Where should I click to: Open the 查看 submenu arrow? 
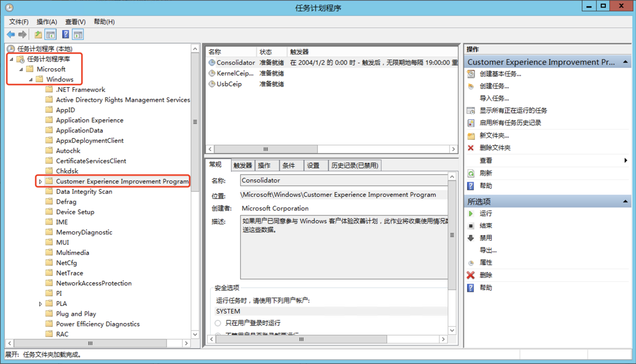click(625, 160)
